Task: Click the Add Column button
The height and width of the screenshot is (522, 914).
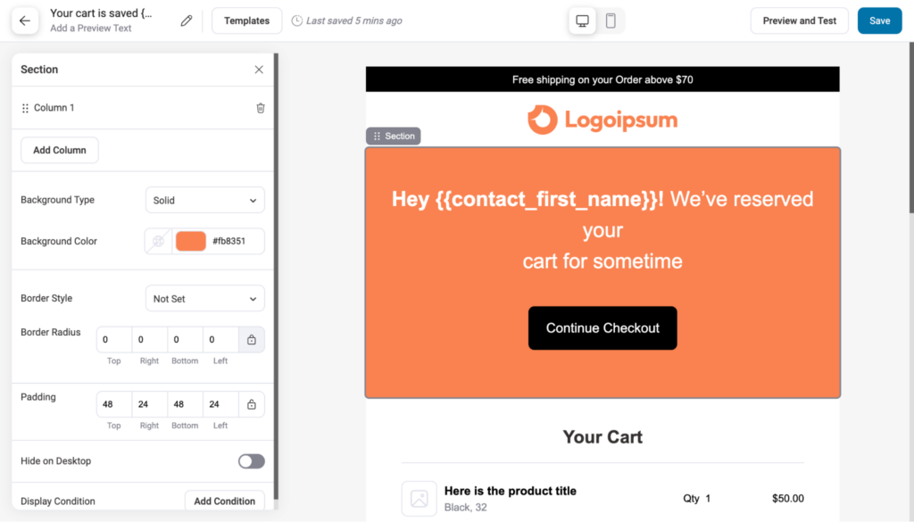Action: 59,150
